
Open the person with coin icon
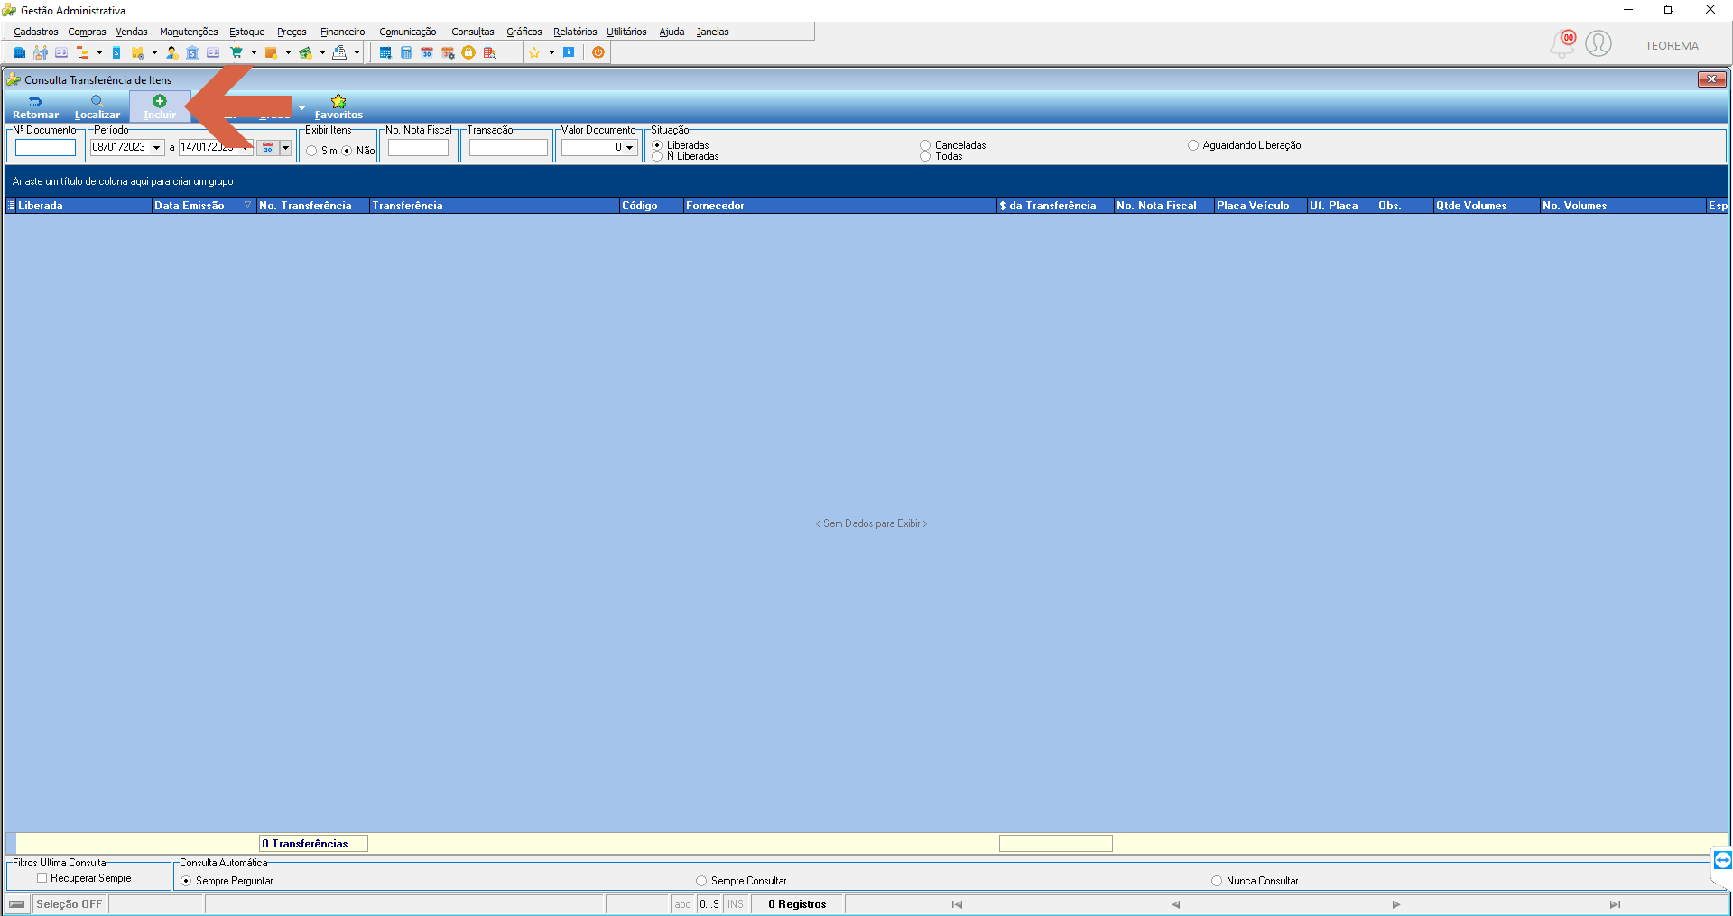[x=171, y=52]
